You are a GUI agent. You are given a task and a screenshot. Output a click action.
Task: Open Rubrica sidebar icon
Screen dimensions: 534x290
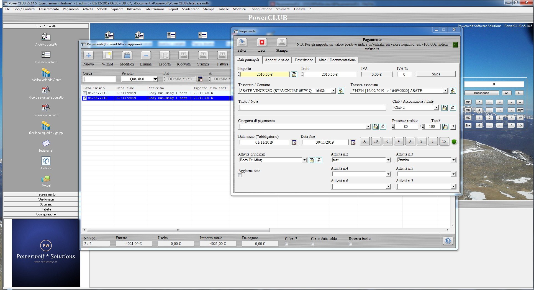point(46,161)
